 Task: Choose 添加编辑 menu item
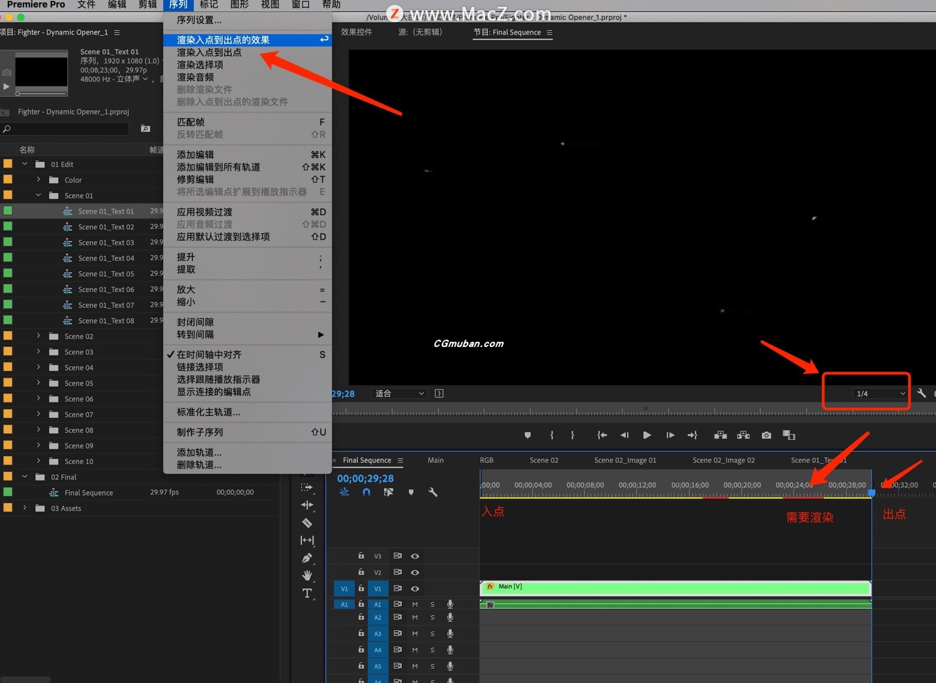point(248,155)
